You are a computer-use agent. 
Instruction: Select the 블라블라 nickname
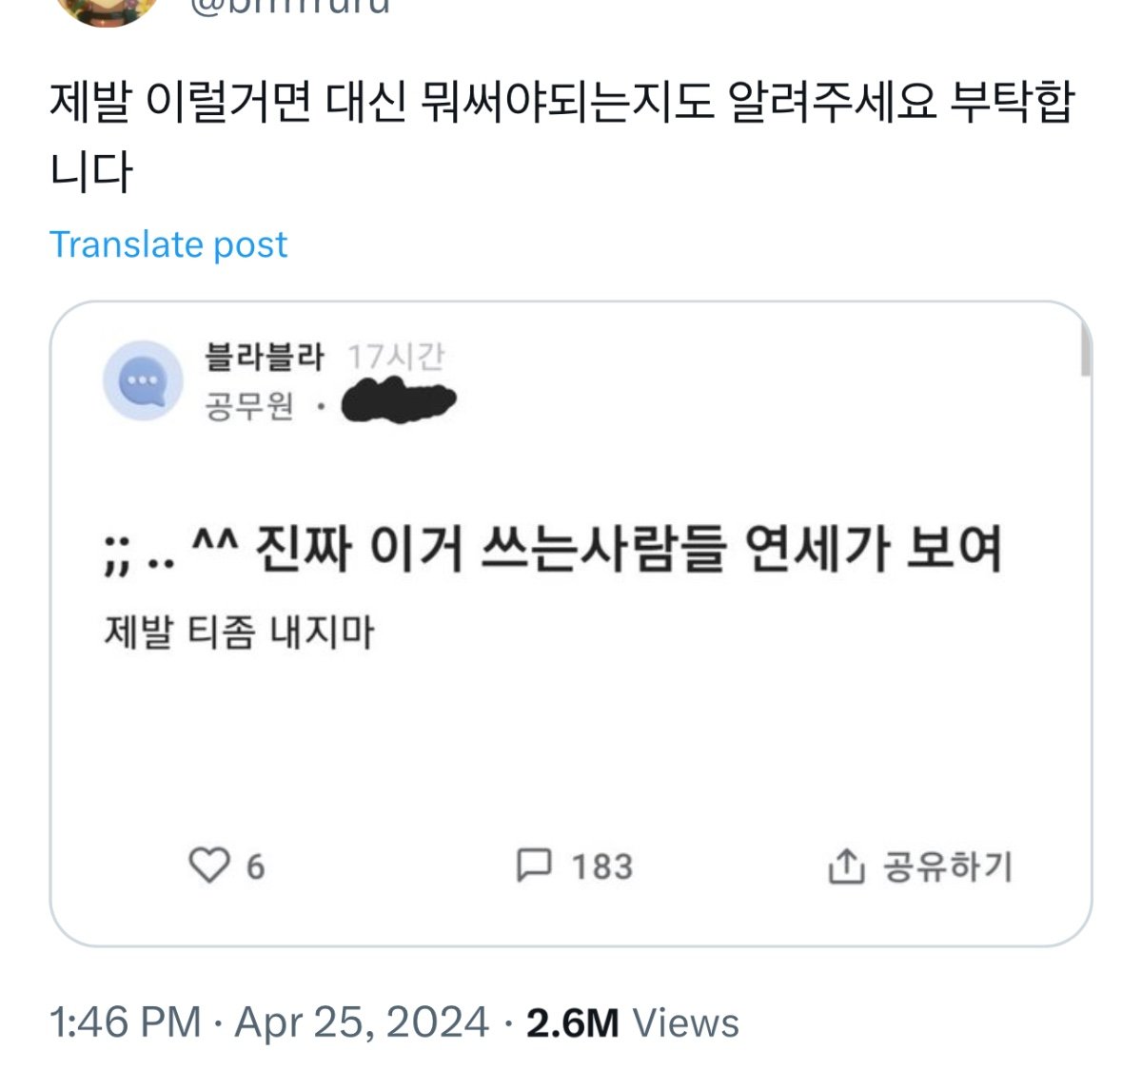click(x=265, y=357)
